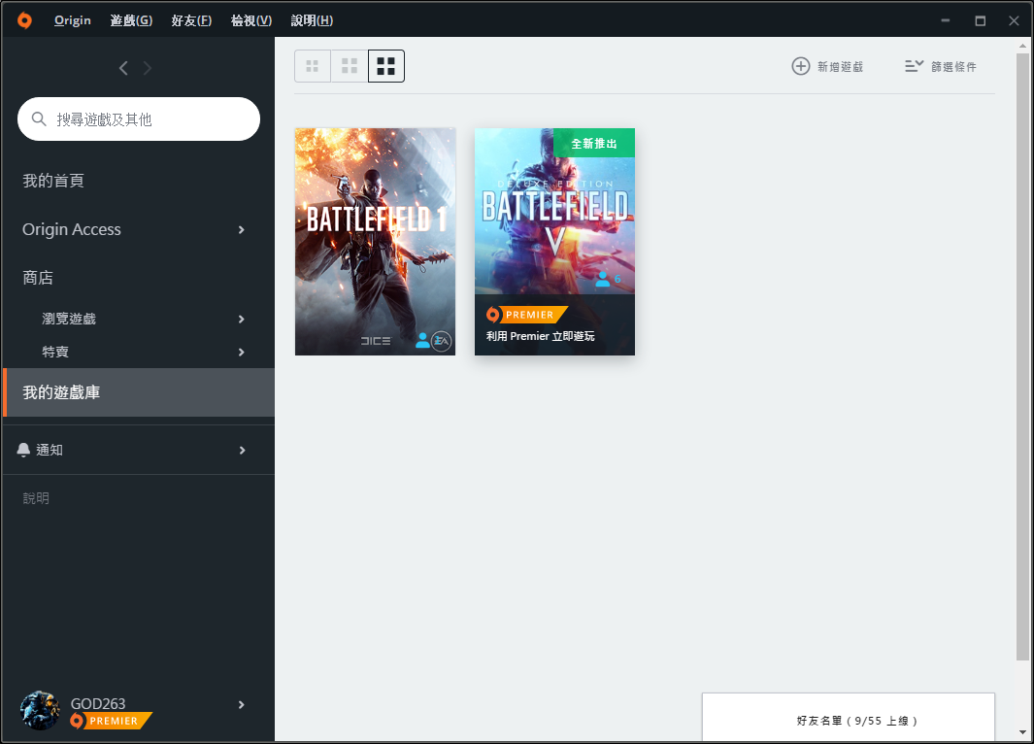1034x744 pixels.
Task: Go to 我的首頁
Action: (53, 181)
